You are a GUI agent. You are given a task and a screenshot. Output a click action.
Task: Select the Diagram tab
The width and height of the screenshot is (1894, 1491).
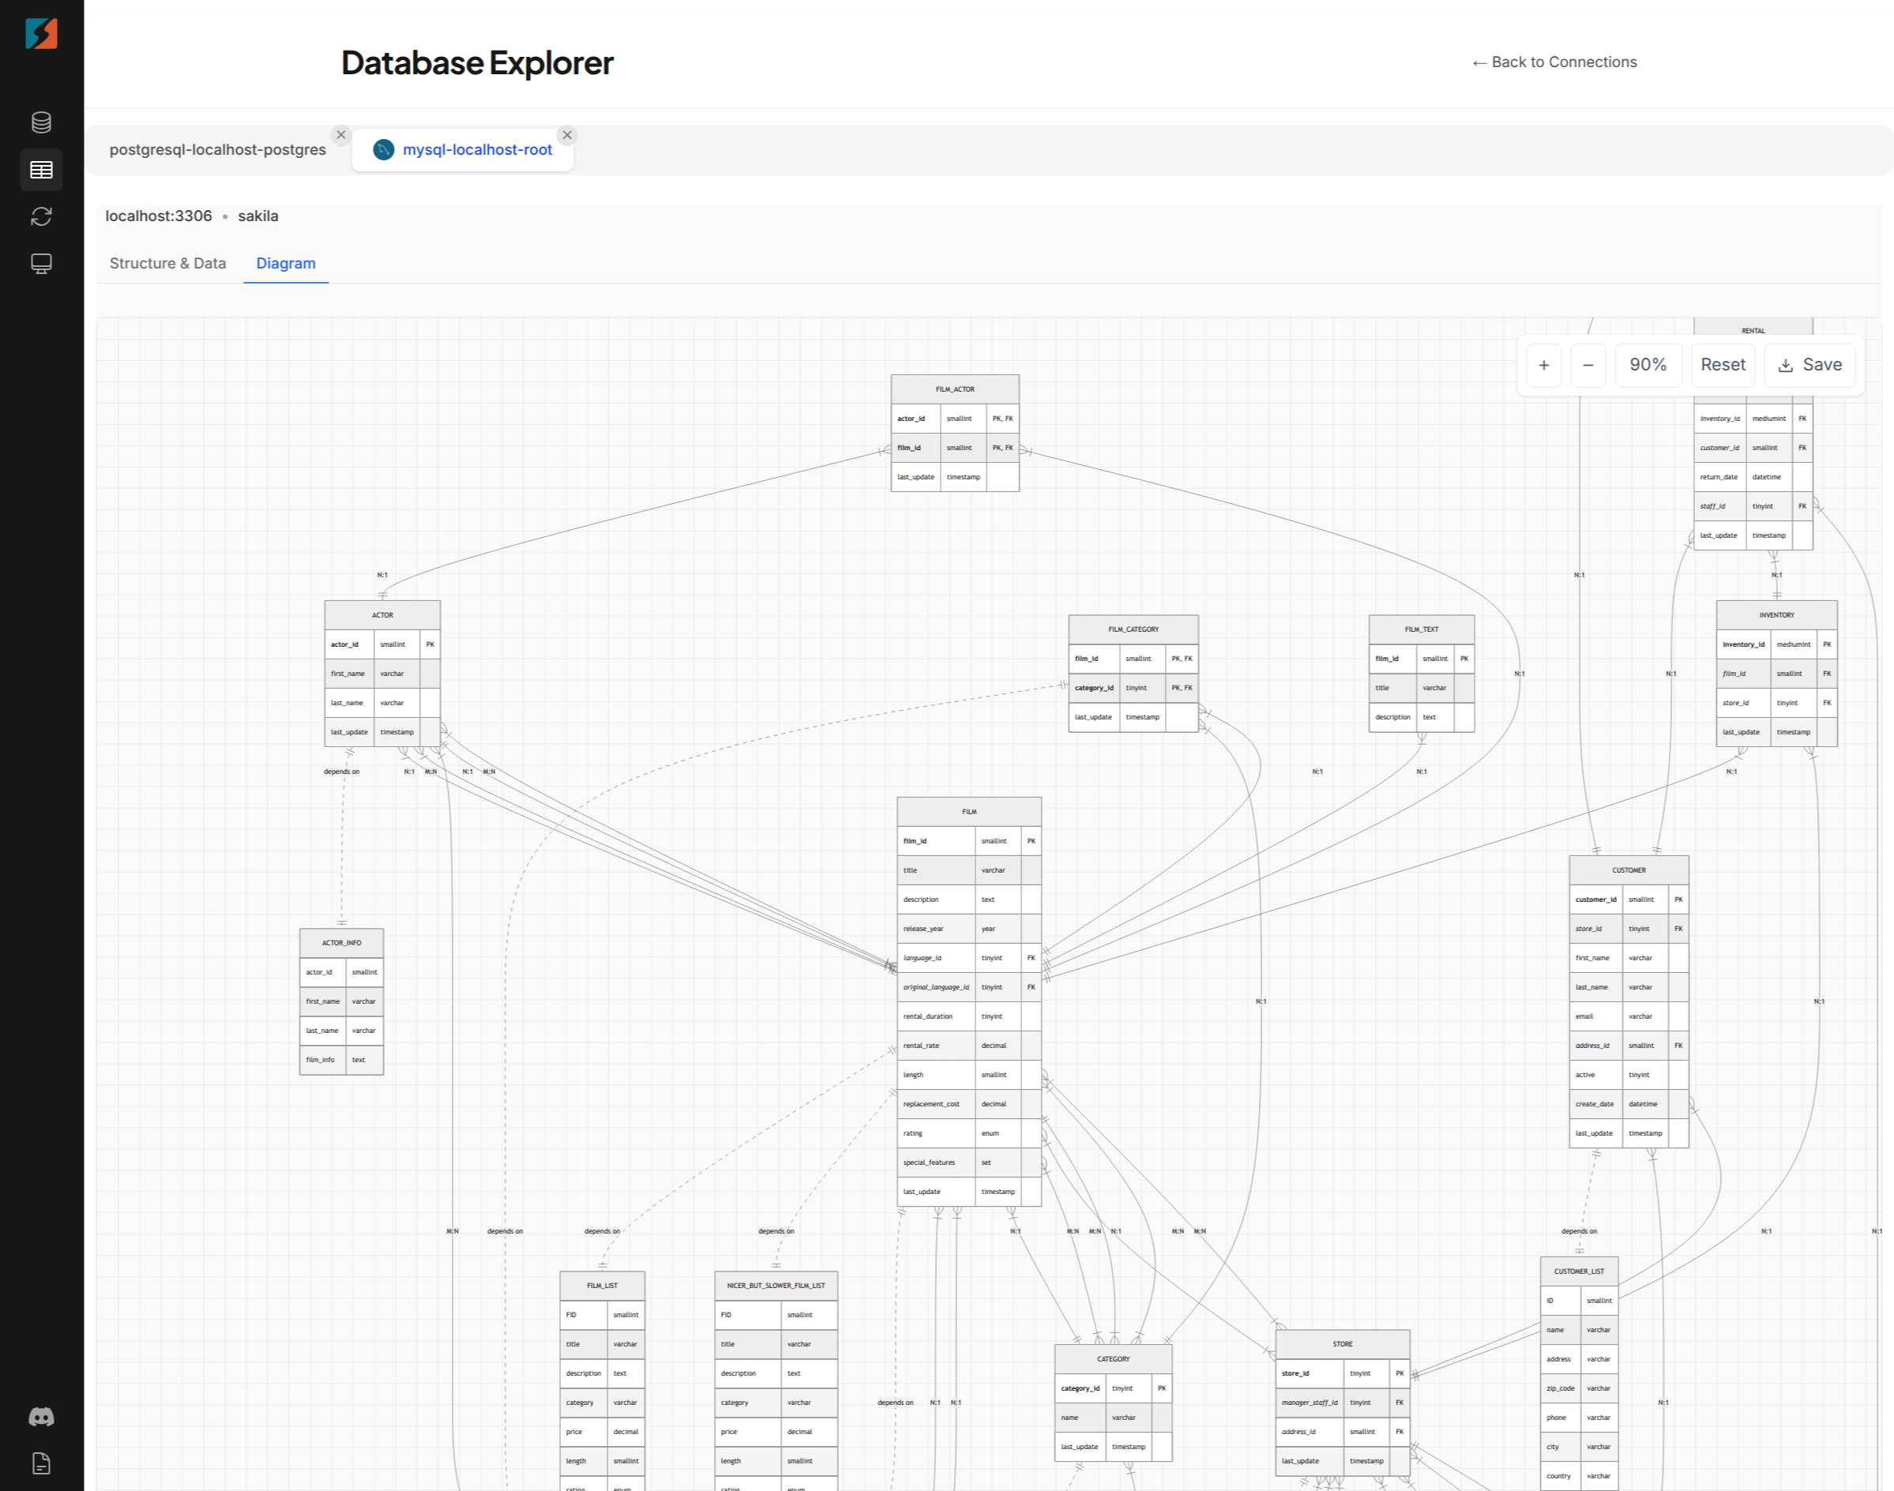285,263
